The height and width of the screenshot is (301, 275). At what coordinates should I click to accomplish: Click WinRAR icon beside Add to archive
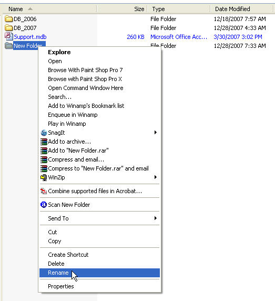tap(44, 142)
